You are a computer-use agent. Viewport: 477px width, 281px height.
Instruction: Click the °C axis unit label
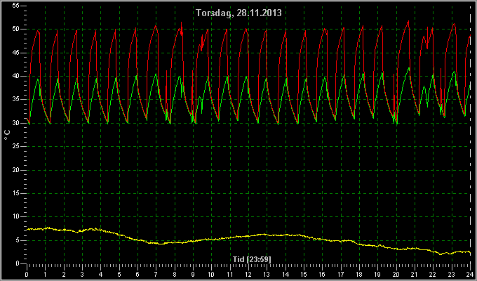[7, 135]
